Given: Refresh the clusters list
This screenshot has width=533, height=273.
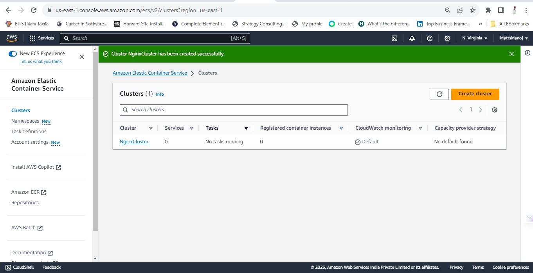Looking at the screenshot, I should (x=439, y=94).
